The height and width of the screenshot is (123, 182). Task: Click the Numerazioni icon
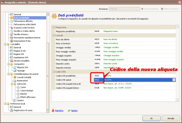15,81
